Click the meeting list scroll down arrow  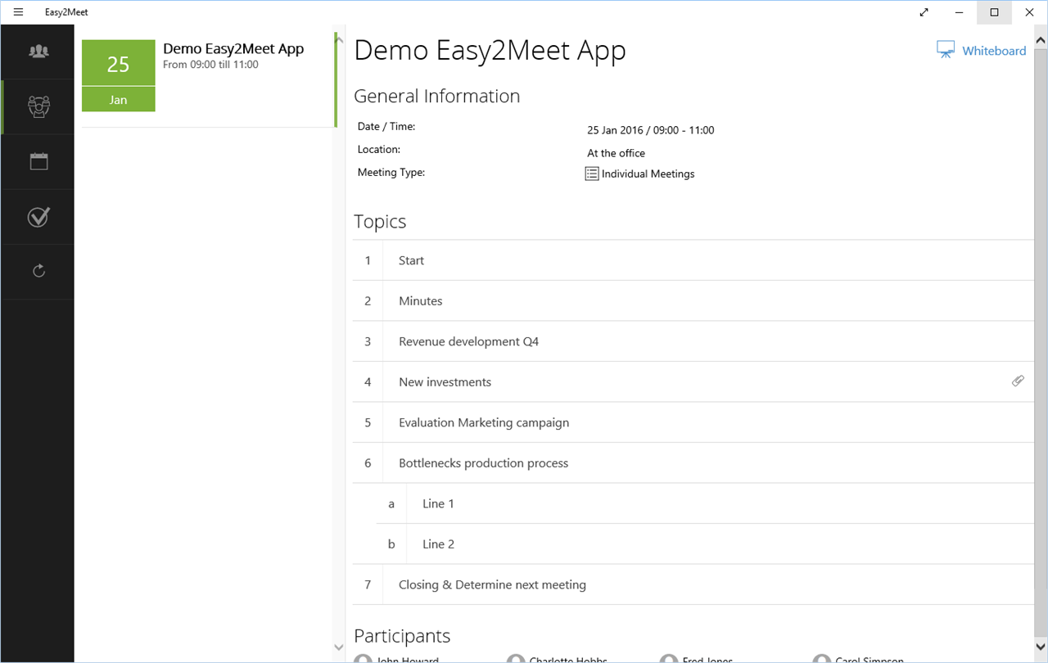339,647
